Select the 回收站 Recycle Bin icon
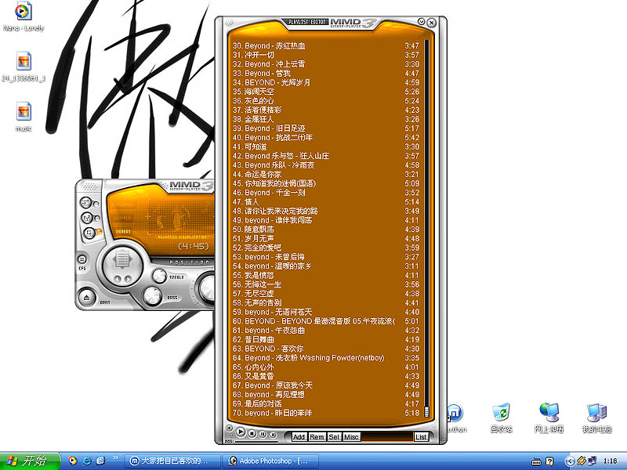Viewport: 627px width, 470px height. pyautogui.click(x=502, y=418)
